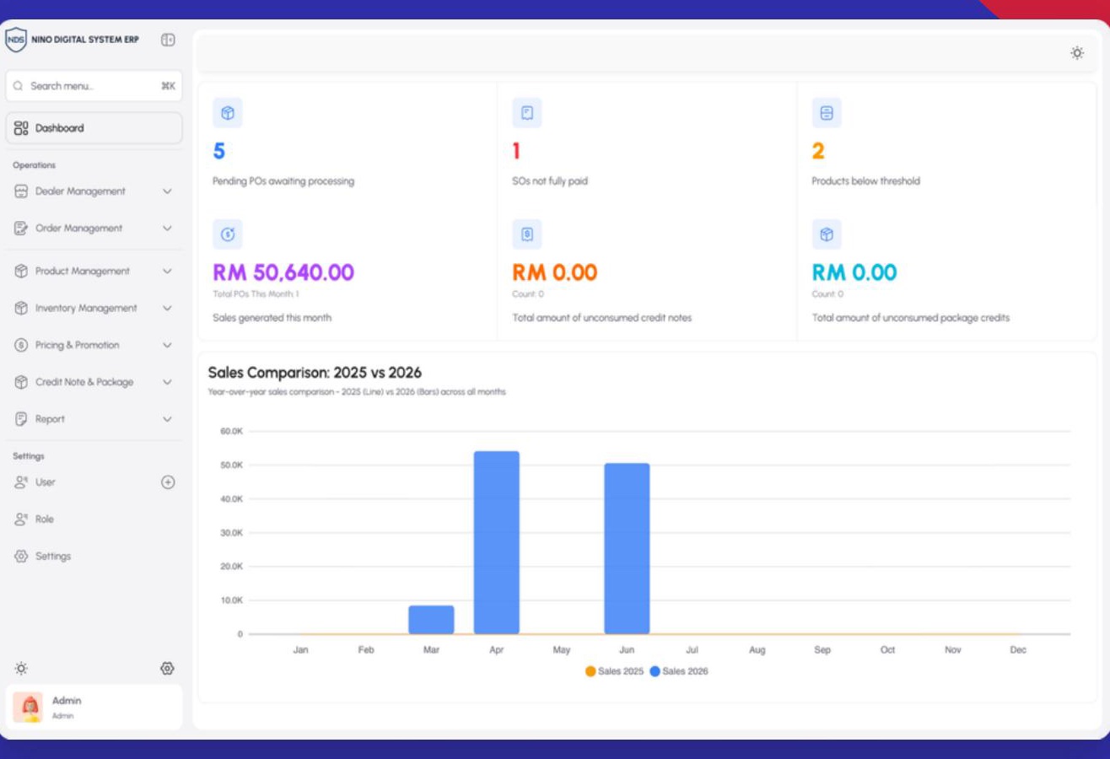Open the Report menu
Screen dimensions: 1110x759
click(94, 419)
